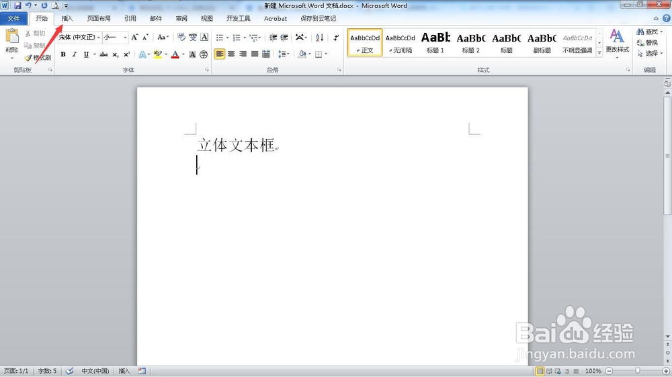Click the Format Painter (格式刷) brush
672x377 pixels.
tap(38, 57)
